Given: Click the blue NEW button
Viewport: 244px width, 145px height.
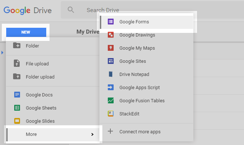Looking at the screenshot, I should [x=26, y=32].
